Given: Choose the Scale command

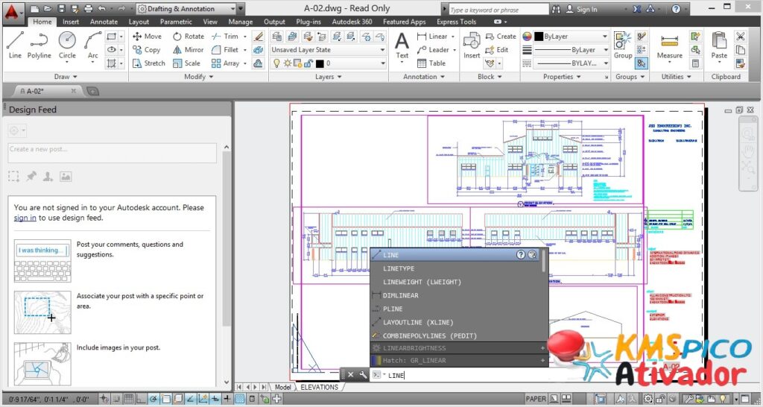Looking at the screenshot, I should pyautogui.click(x=186, y=63).
